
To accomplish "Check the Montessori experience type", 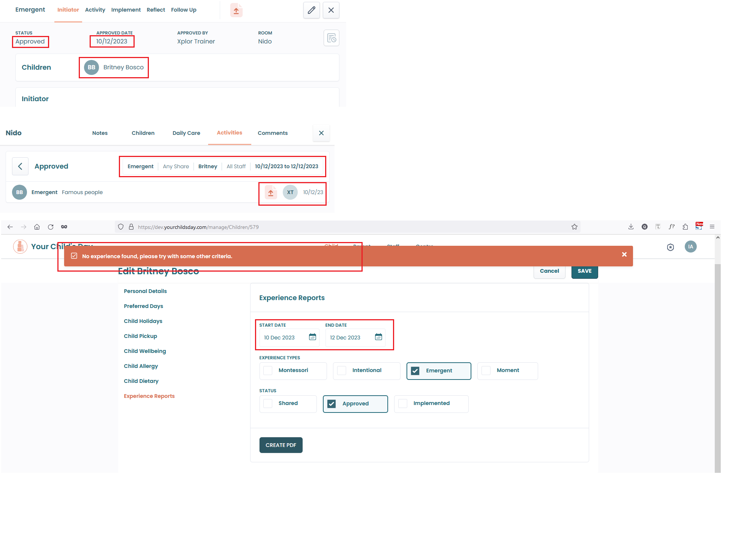I will [x=268, y=371].
